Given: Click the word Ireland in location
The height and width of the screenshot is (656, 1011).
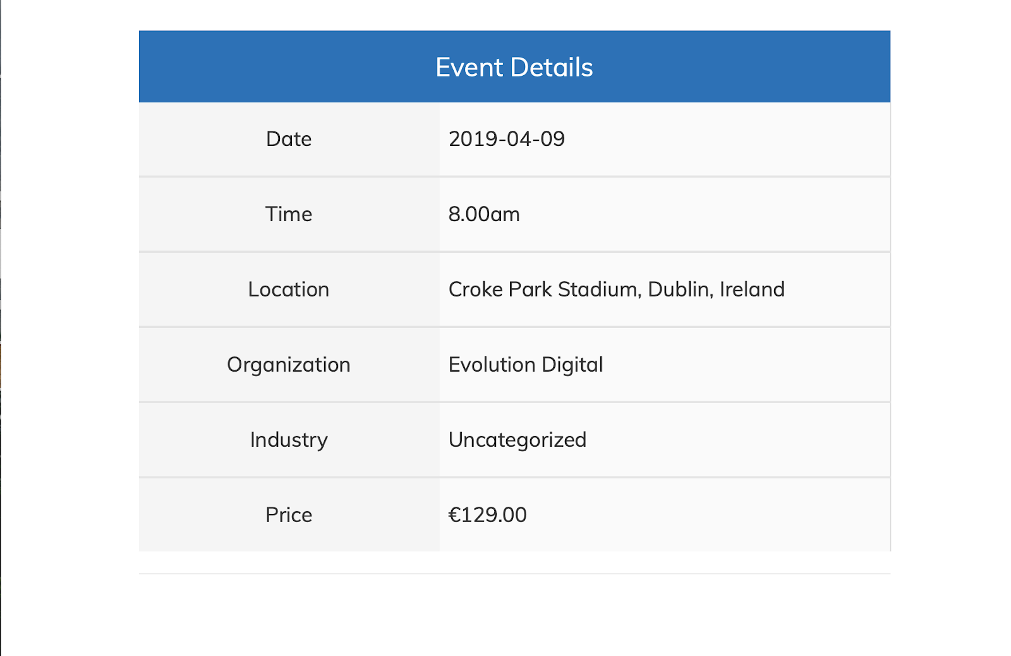Looking at the screenshot, I should [x=752, y=289].
